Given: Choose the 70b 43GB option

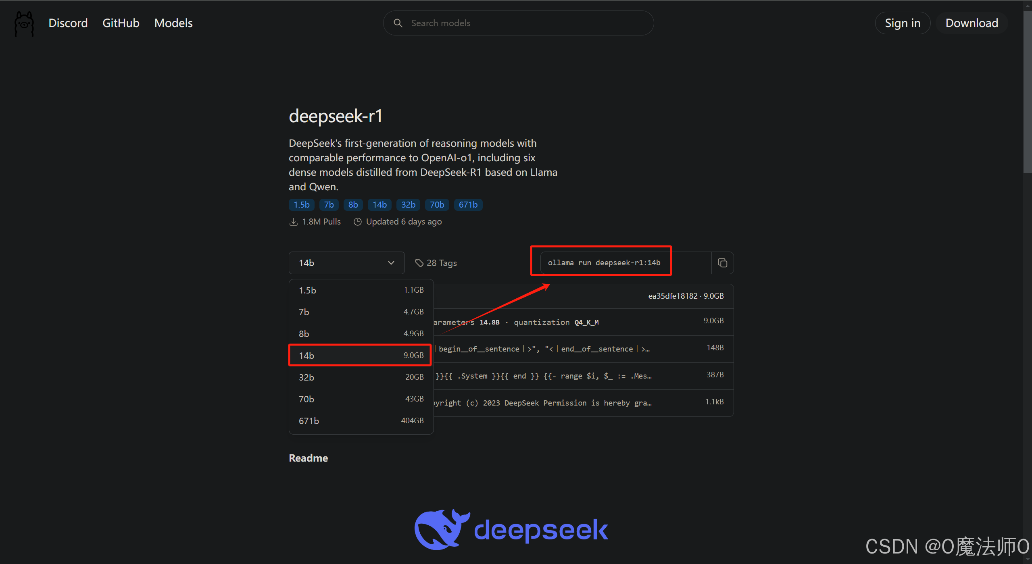Looking at the screenshot, I should pyautogui.click(x=361, y=399).
